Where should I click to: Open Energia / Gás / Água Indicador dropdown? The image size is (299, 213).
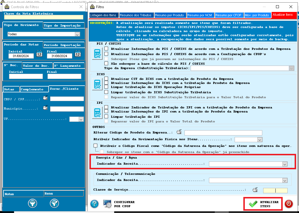point(285,164)
